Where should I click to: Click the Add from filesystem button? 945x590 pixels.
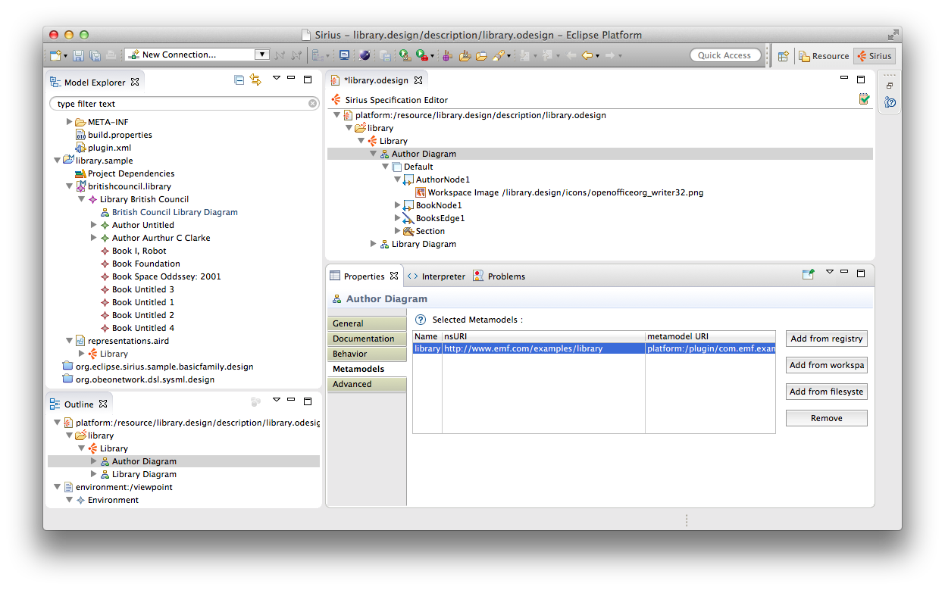827,392
